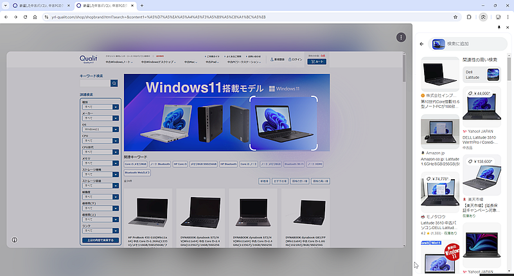514x276 pixels.
Task: Expand 中古iPad menu
Action: 213,62
